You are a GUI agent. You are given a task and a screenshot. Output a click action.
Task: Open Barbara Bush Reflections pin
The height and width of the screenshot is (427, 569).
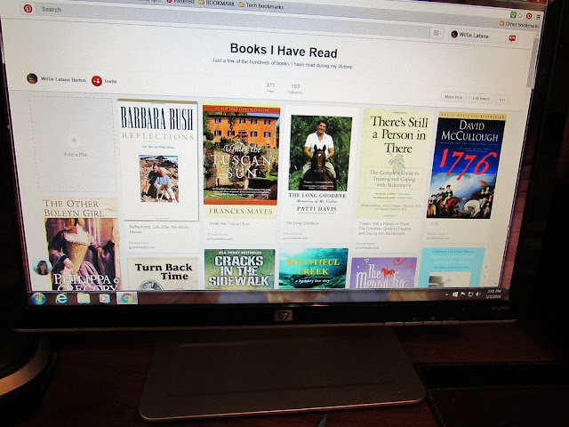(158, 160)
